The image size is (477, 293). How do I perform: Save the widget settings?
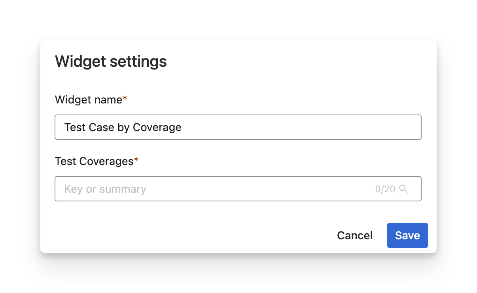(x=407, y=235)
